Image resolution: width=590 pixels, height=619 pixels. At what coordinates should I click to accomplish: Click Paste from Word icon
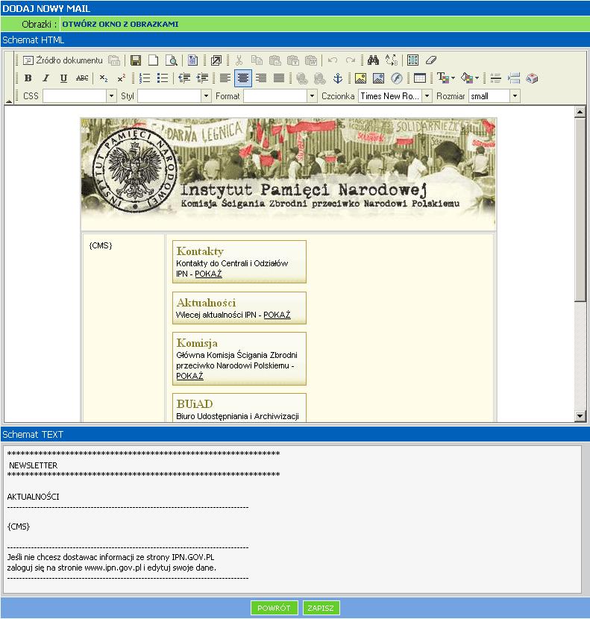point(311,60)
